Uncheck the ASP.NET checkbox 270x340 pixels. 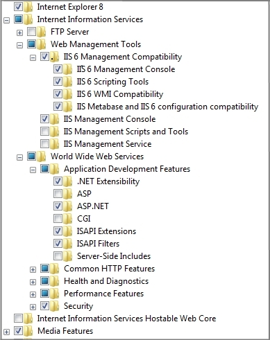pyautogui.click(x=58, y=206)
